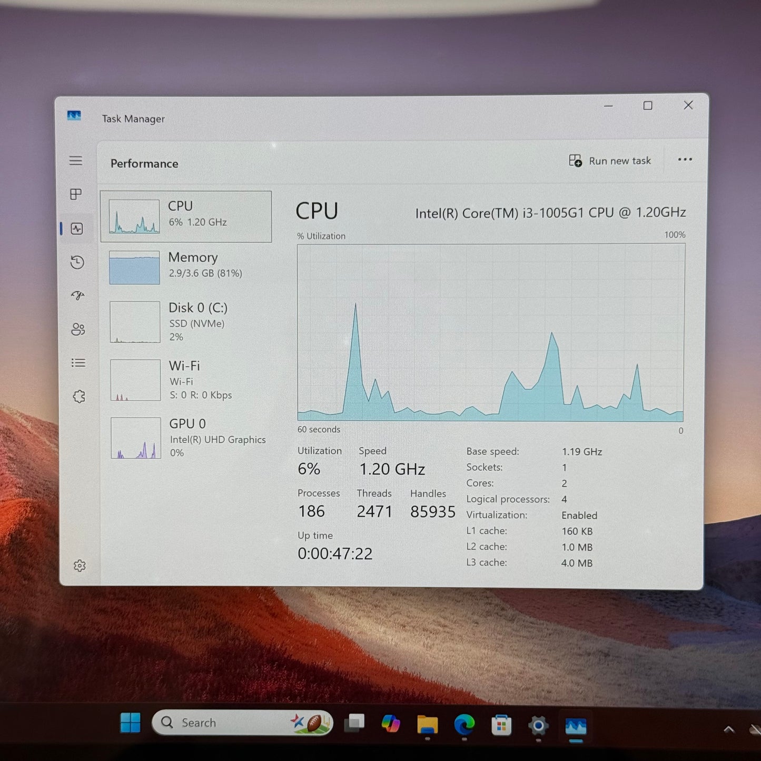
Task: Click the L1 cache value 160 KB
Action: pyautogui.click(x=577, y=531)
